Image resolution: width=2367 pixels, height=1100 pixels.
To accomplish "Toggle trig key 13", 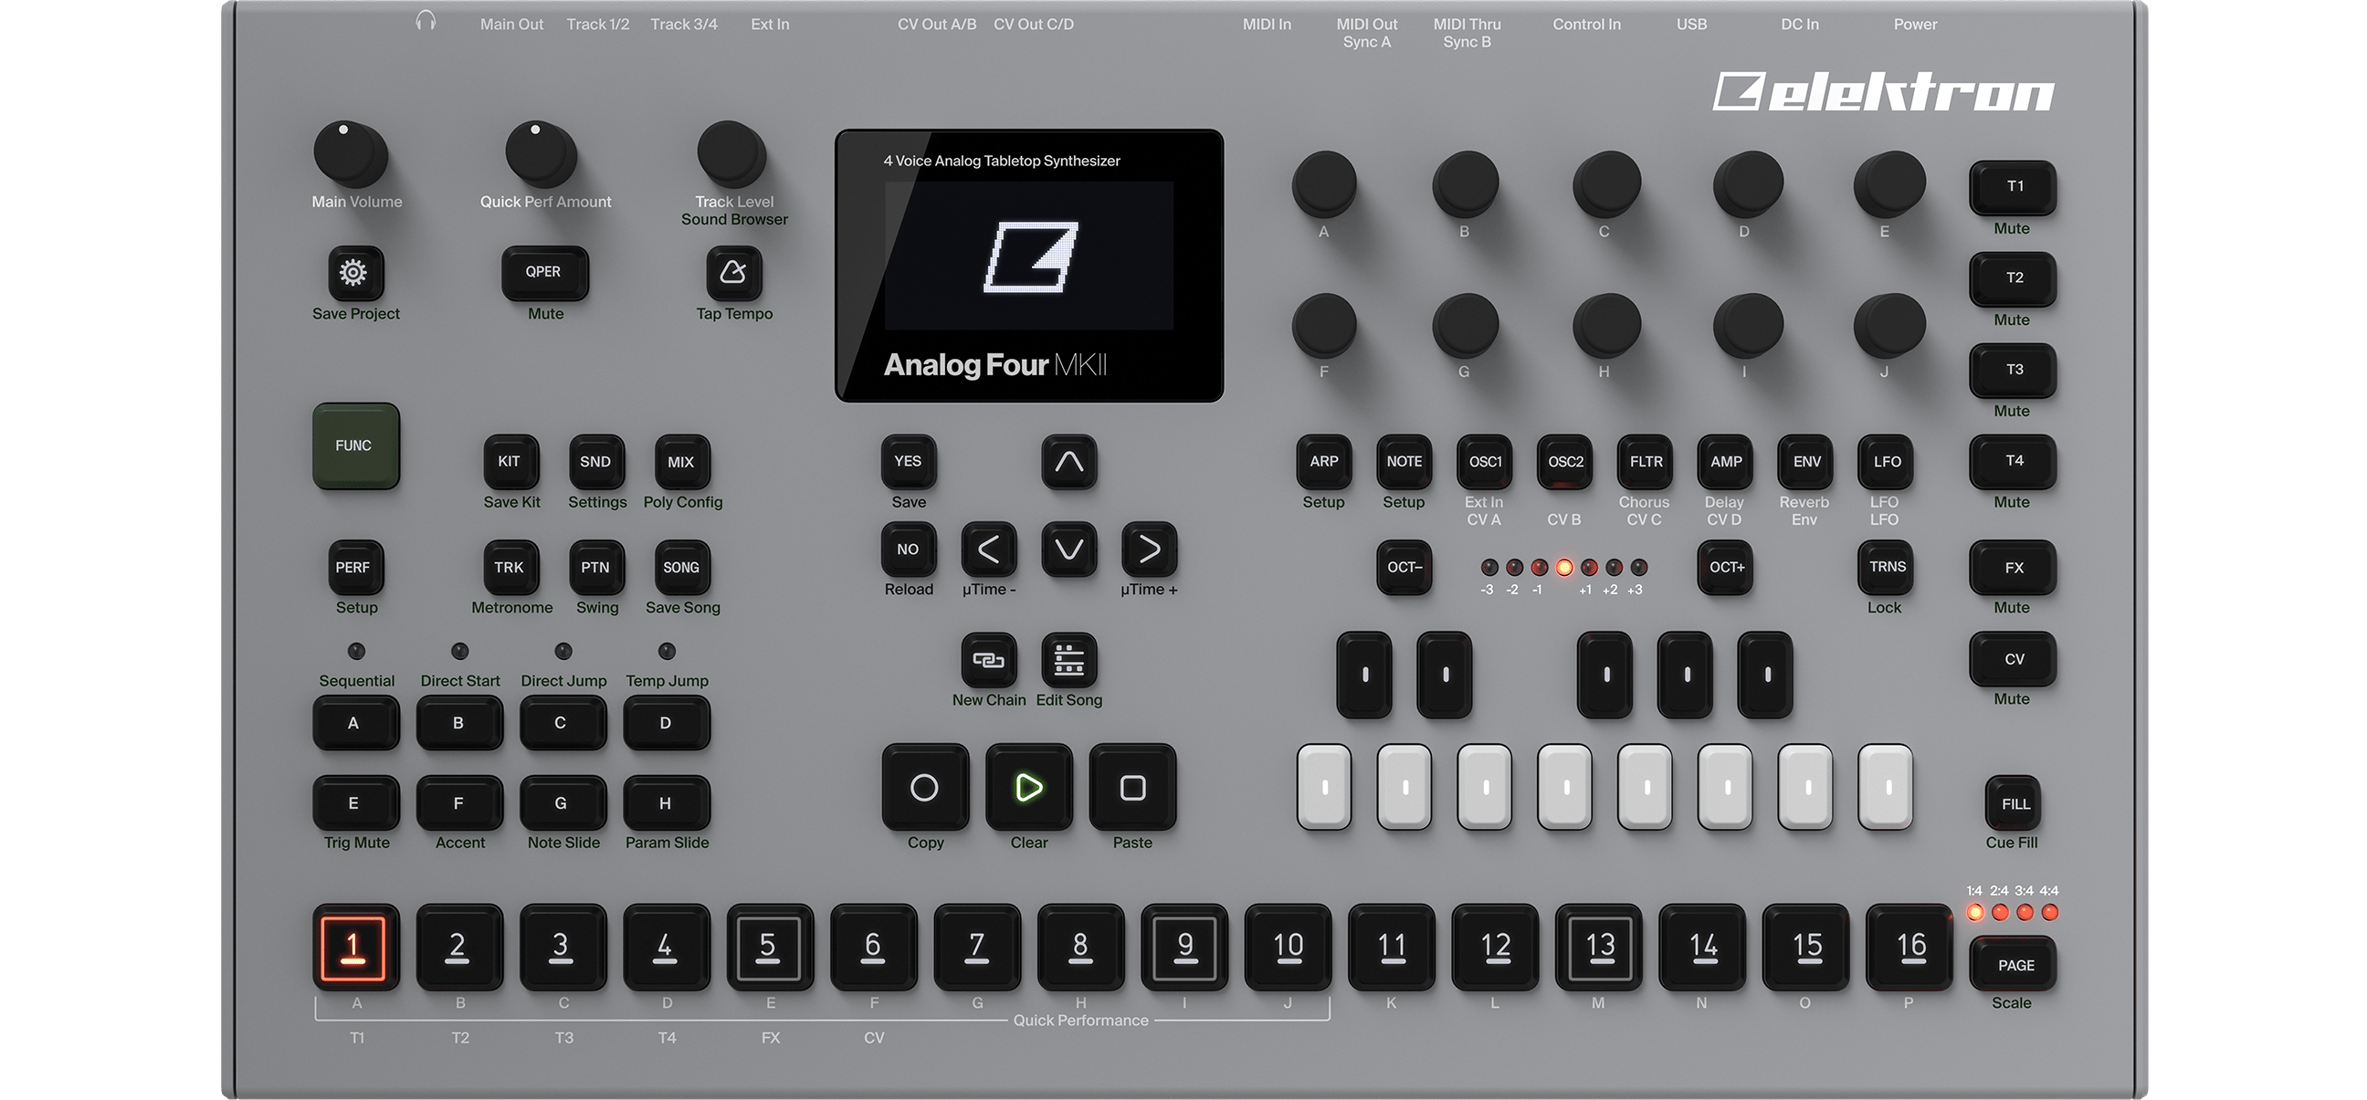I will 1599,948.
